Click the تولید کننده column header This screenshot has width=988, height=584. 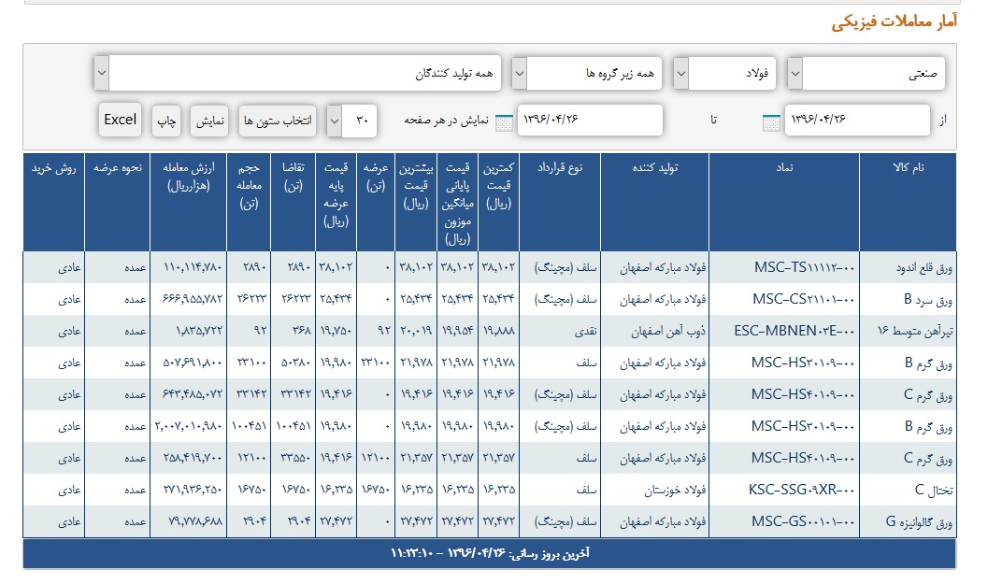(654, 167)
